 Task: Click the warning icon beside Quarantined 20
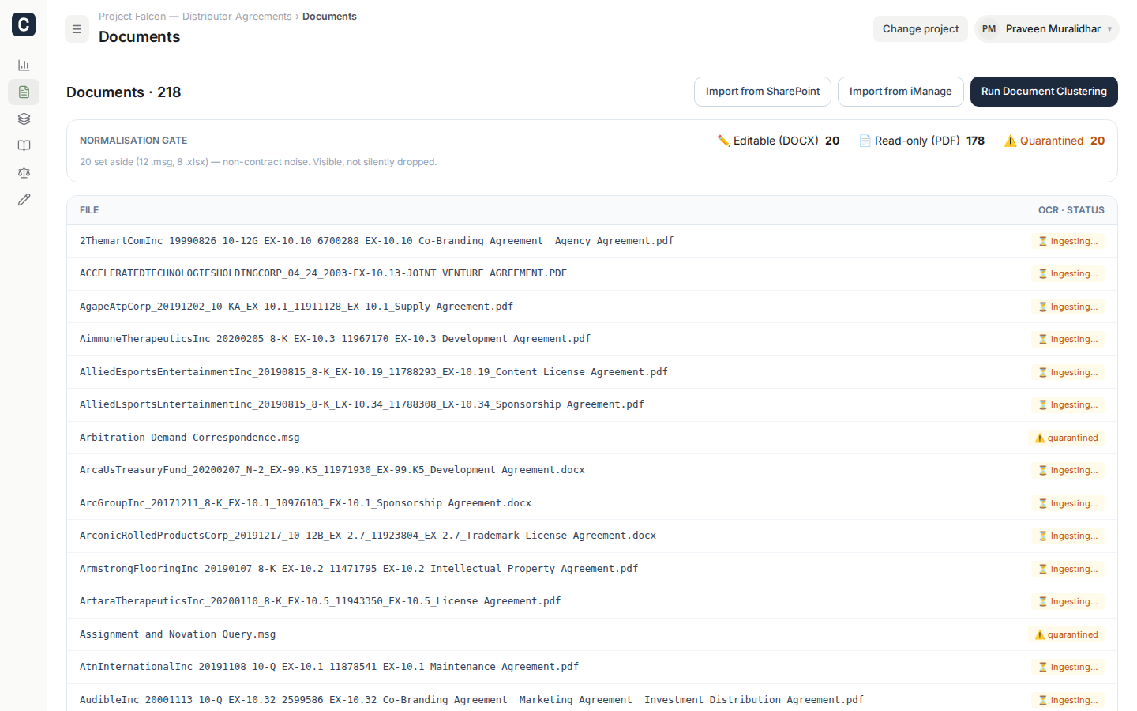coord(1011,141)
